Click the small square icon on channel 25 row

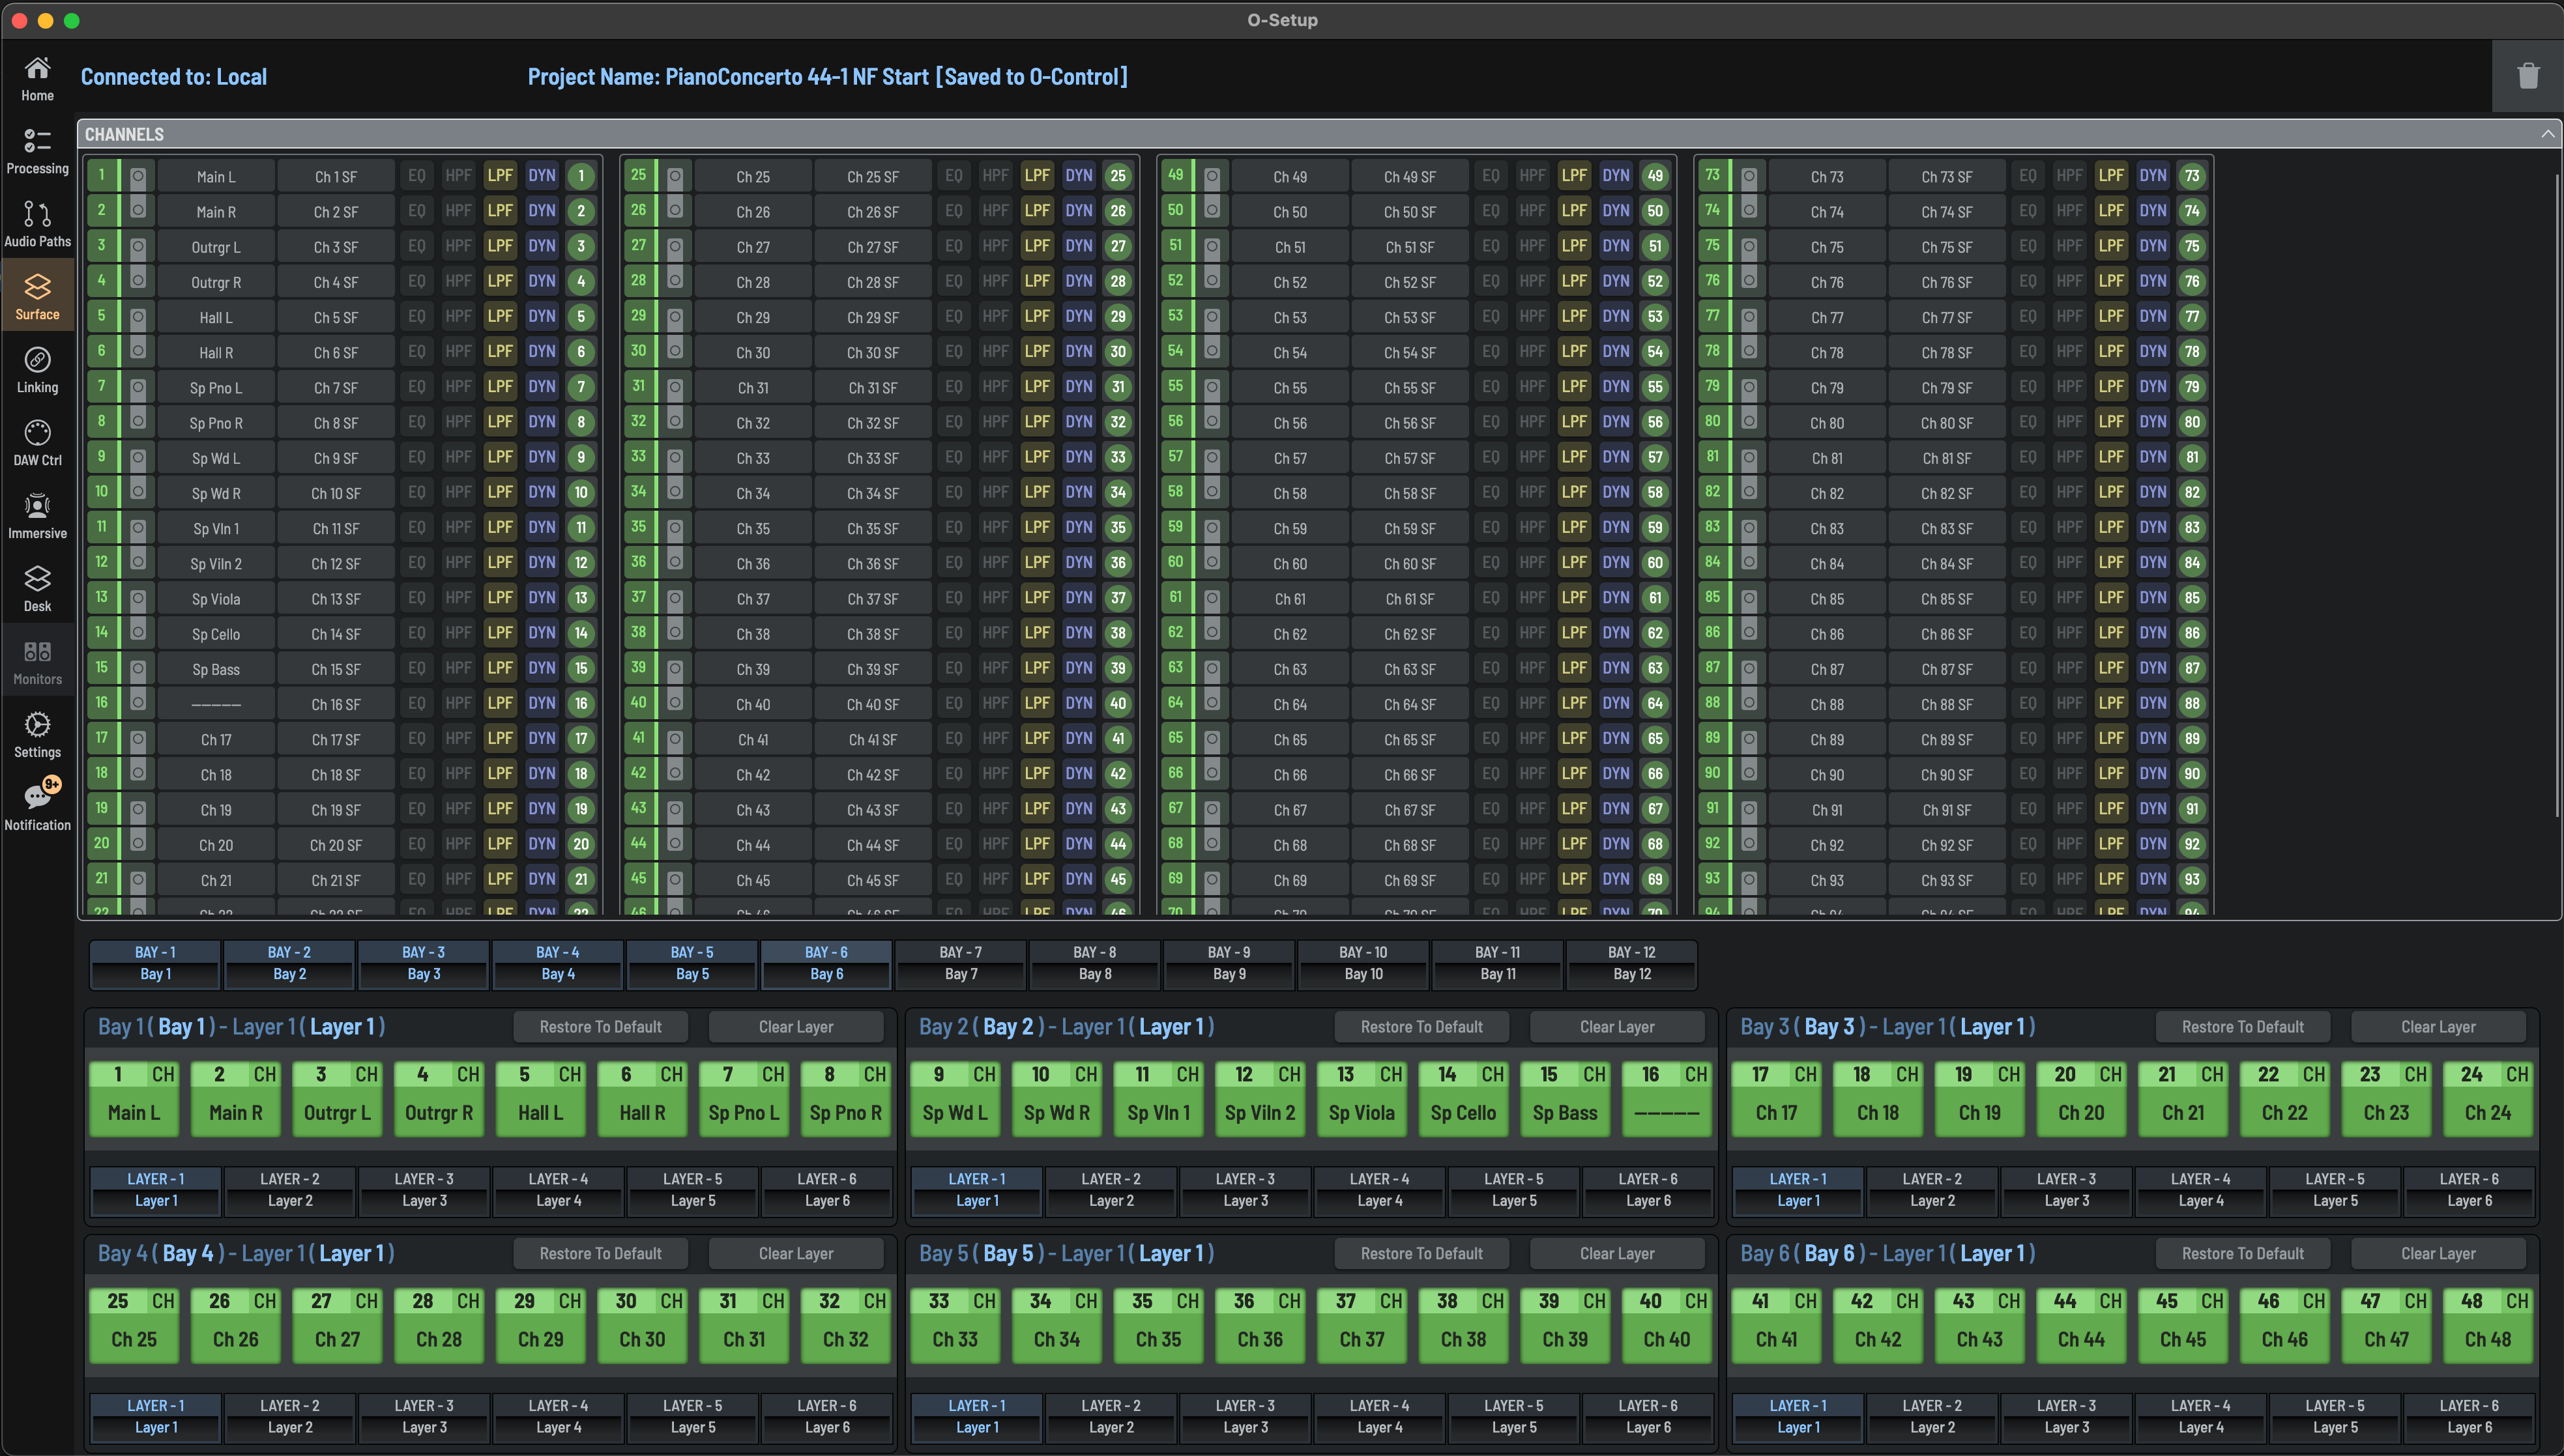click(x=675, y=177)
